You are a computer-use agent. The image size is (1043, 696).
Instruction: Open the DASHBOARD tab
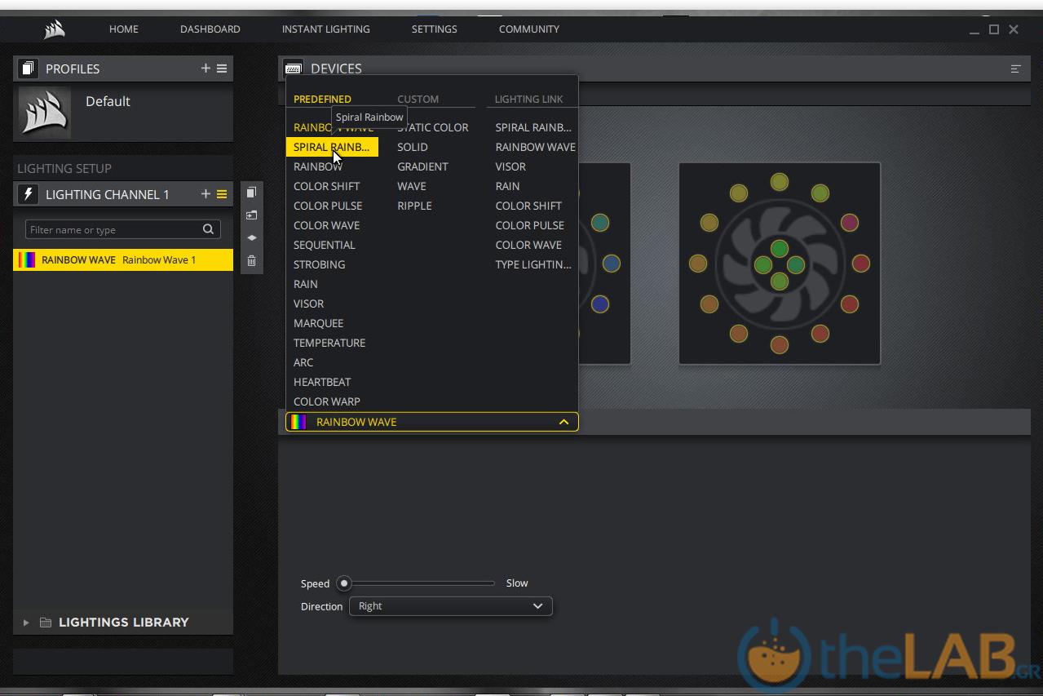click(x=210, y=29)
